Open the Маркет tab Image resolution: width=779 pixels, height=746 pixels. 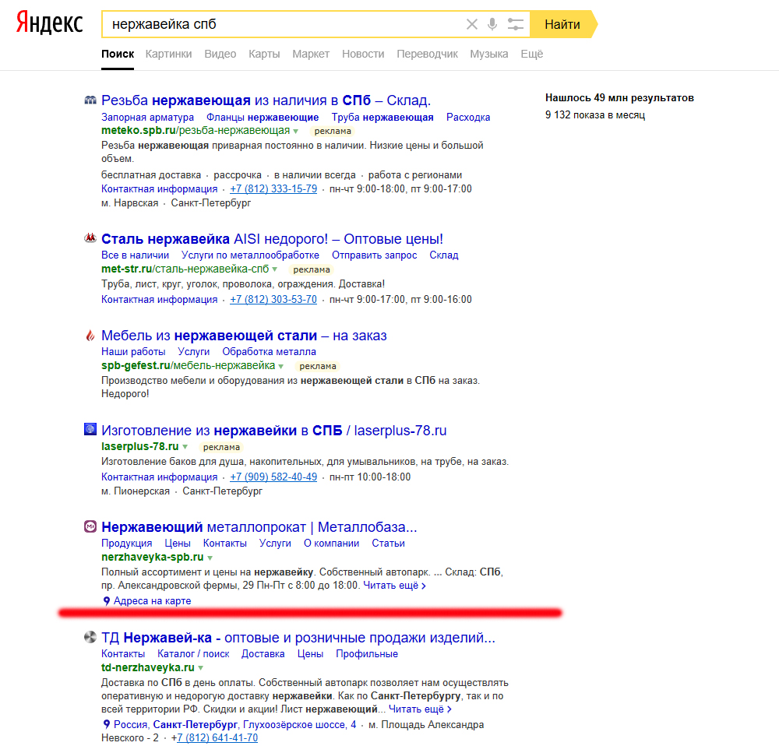point(311,54)
